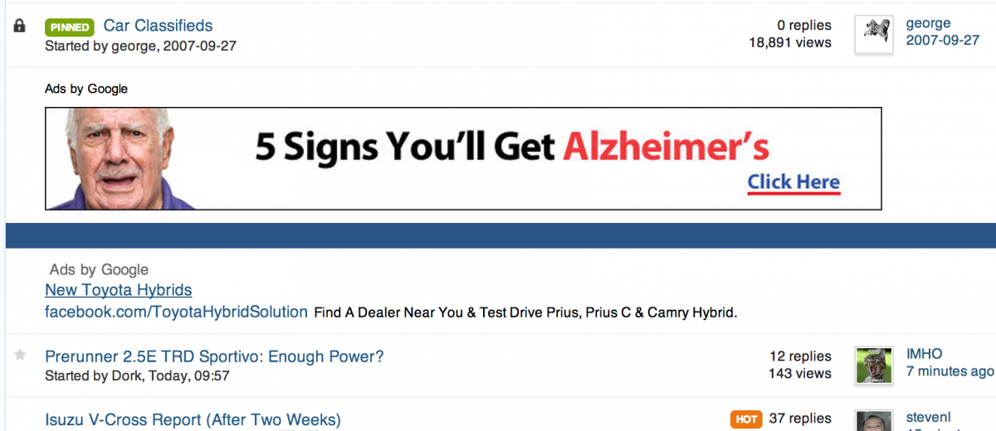996x431 pixels.
Task: Click the 5 Signs You'll Get Alzheimer's headline
Action: pyautogui.click(x=512, y=148)
